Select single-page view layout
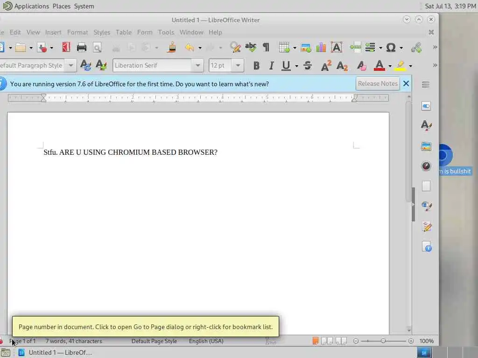Viewport: 478px width, 358px height. (x=316, y=341)
